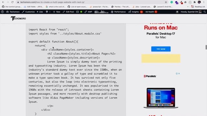Open the Grammarly extension icon

click(x=171, y=2)
